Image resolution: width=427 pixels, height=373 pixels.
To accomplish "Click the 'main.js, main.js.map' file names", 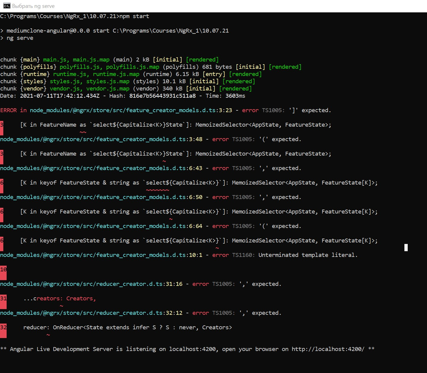I will point(76,60).
